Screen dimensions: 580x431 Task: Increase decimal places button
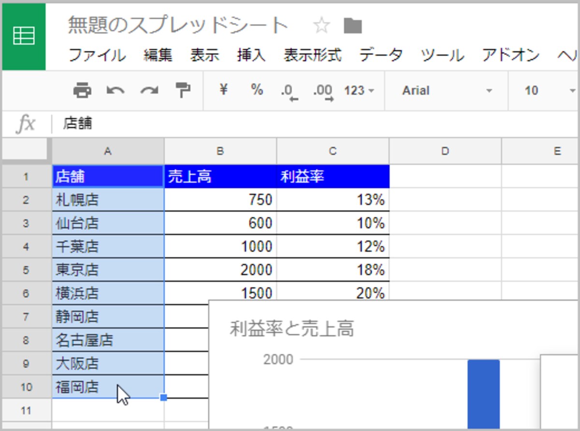(x=323, y=91)
